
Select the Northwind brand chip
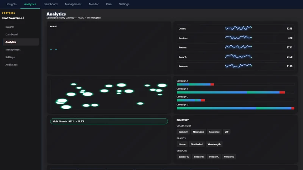coord(197,144)
